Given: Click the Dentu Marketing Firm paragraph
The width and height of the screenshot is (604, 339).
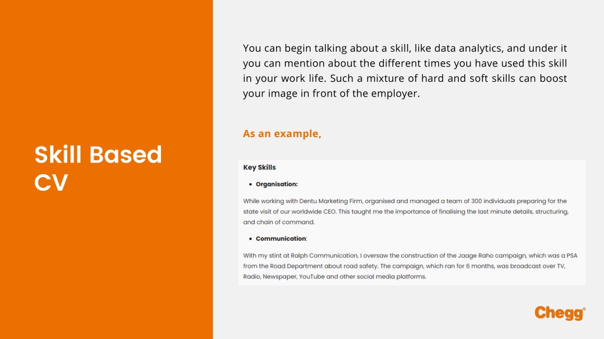Looking at the screenshot, I should click(406, 211).
